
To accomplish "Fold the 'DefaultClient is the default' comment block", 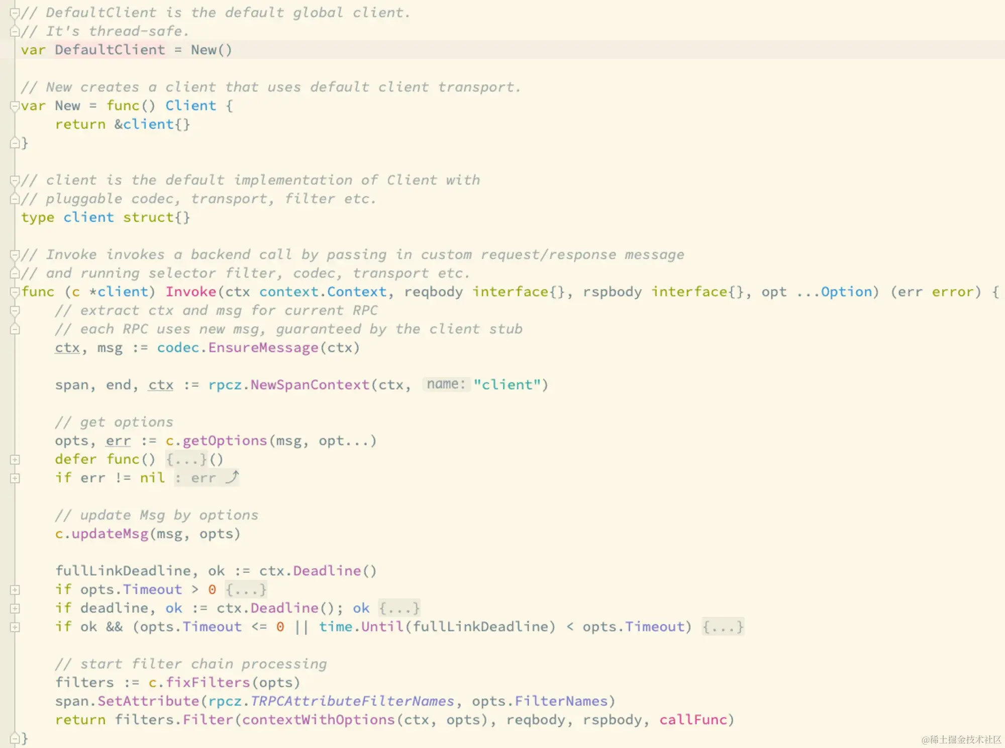I will [15, 13].
